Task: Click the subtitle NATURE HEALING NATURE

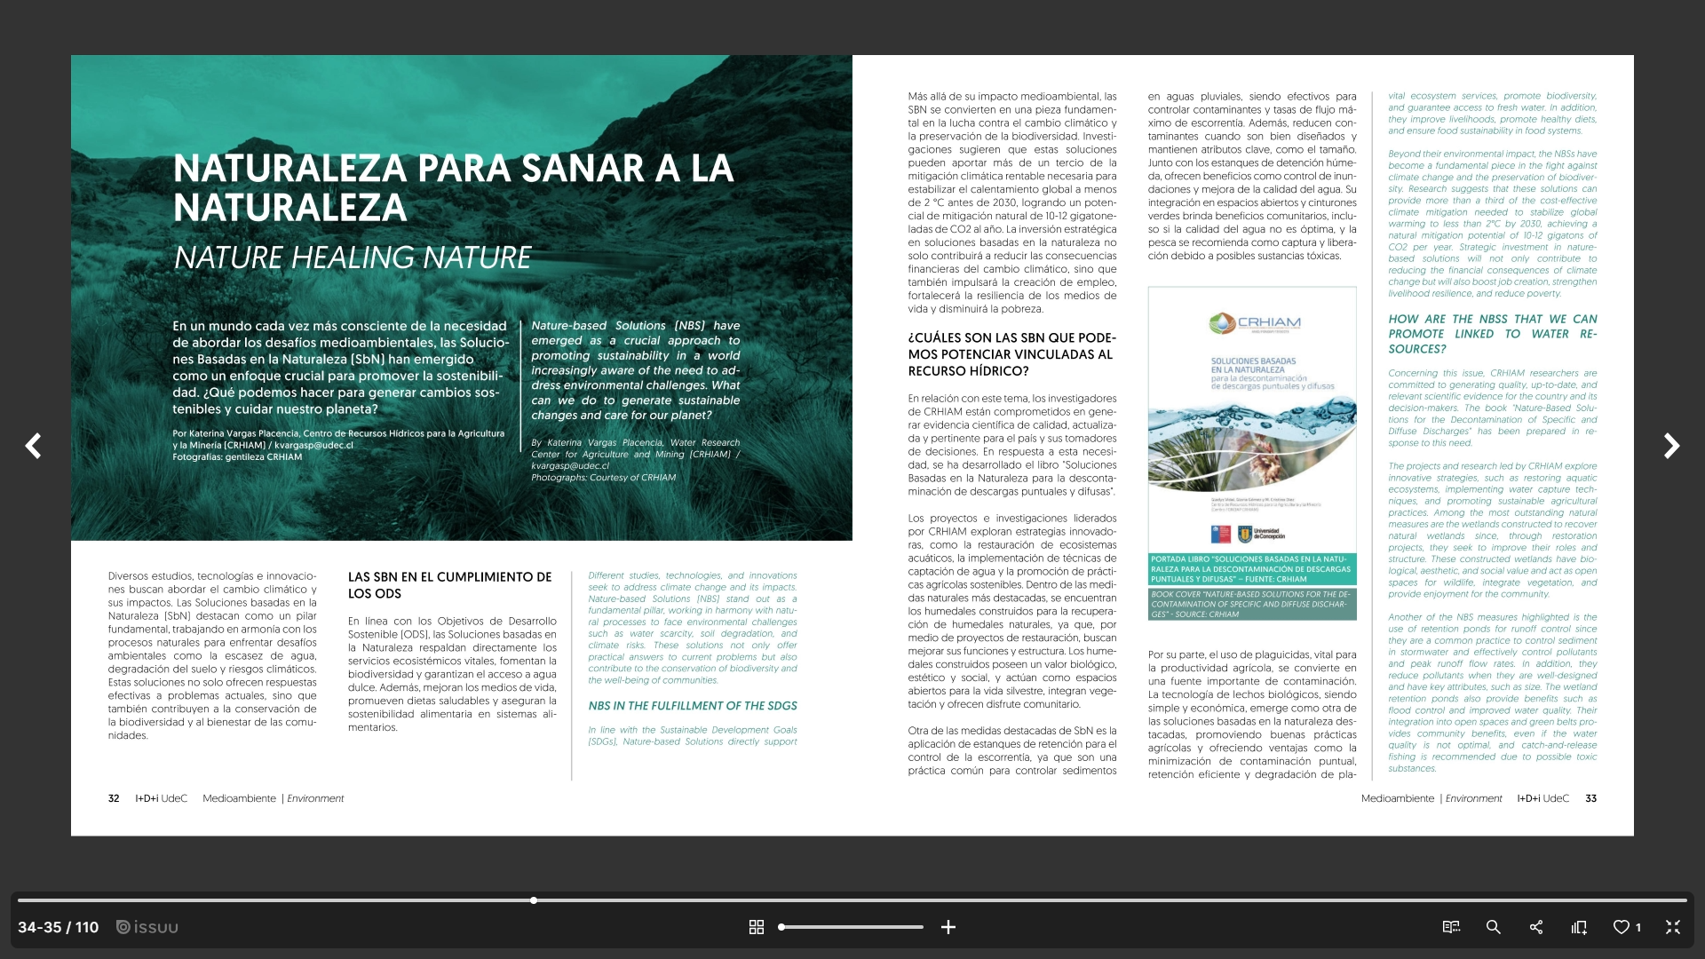Action: (x=353, y=258)
